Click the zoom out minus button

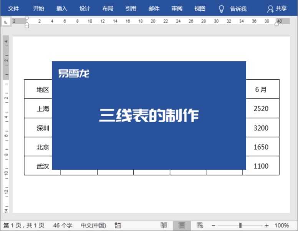[214, 226]
